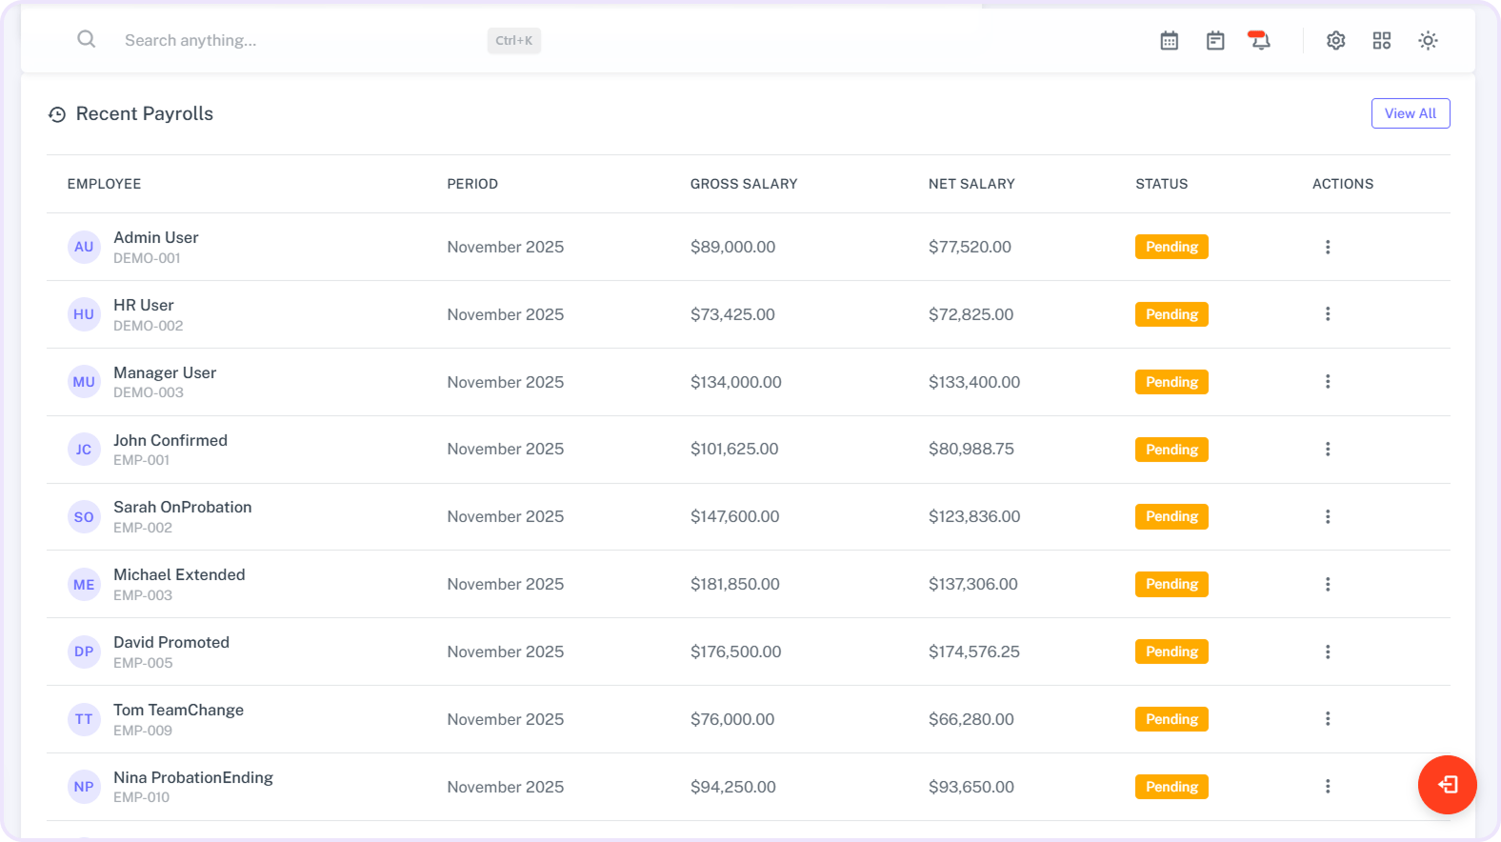The width and height of the screenshot is (1501, 842).
Task: Open the settings gear icon
Action: pos(1335,41)
